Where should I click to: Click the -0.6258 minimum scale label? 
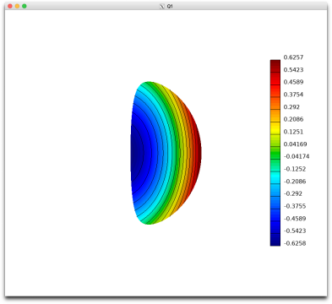295,243
